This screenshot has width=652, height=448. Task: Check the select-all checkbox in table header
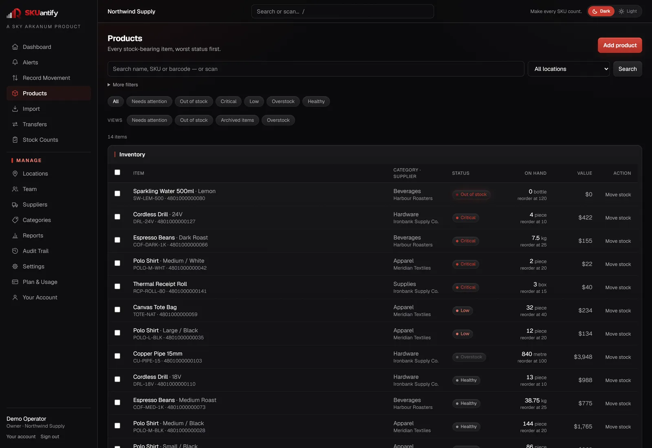pos(117,172)
